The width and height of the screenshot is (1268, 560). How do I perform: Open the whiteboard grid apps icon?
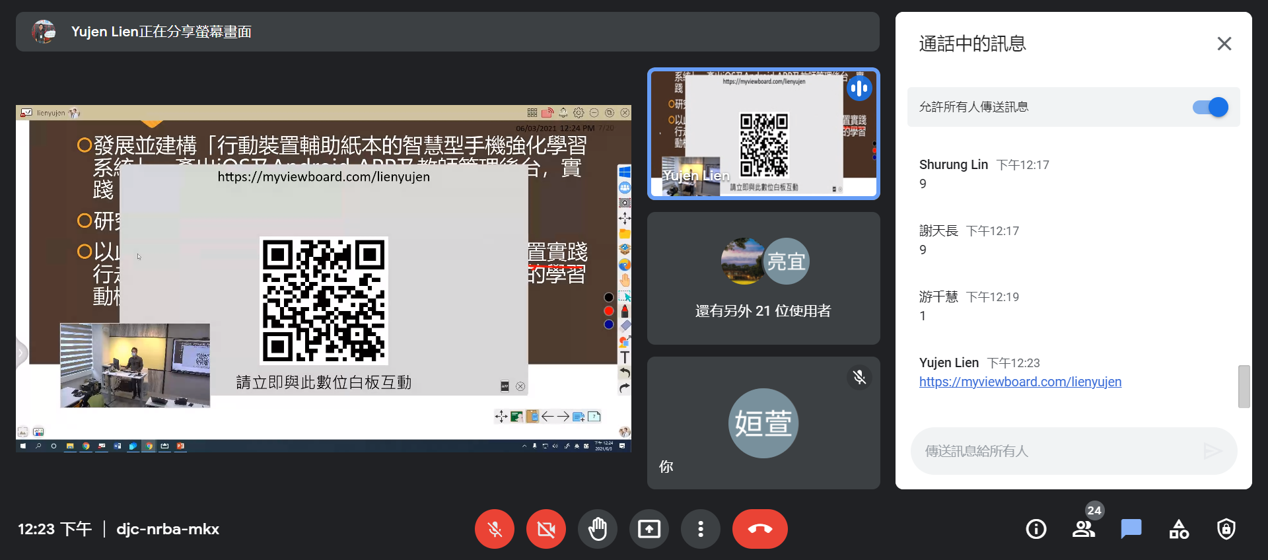tap(532, 113)
